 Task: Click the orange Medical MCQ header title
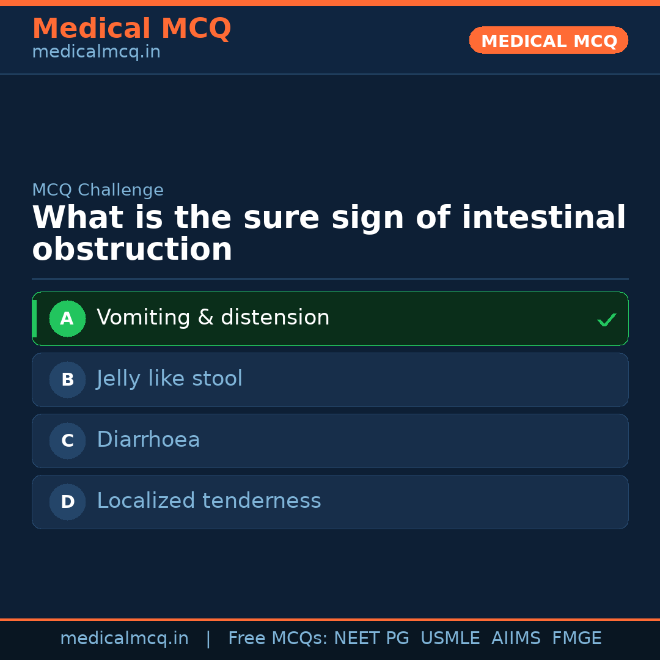coord(131,29)
